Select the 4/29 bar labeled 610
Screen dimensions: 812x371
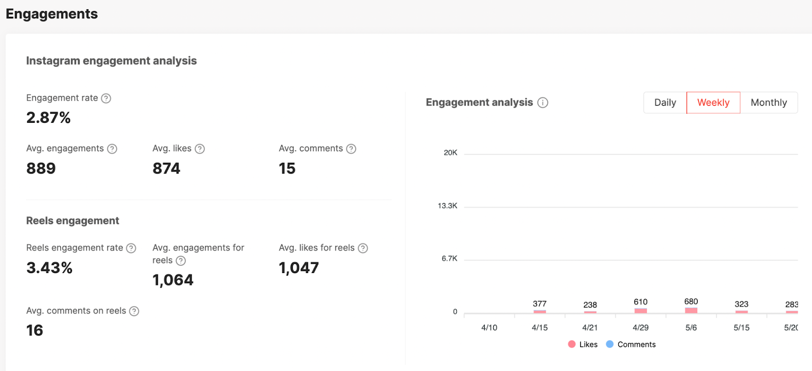coord(640,311)
